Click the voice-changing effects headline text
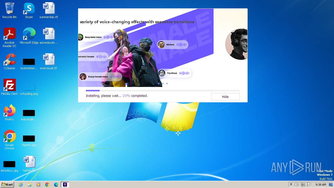The height and width of the screenshot is (188, 334). click(x=137, y=22)
